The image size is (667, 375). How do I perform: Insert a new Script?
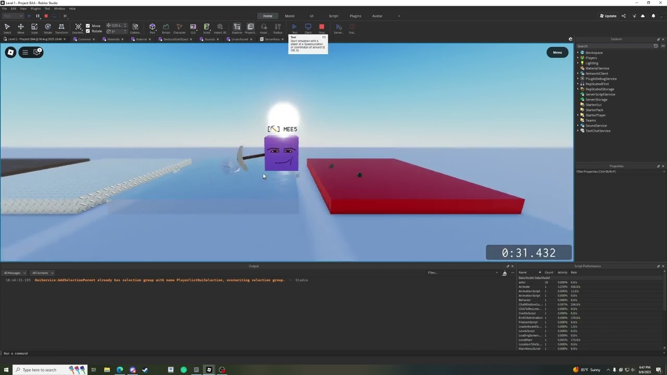point(206,28)
